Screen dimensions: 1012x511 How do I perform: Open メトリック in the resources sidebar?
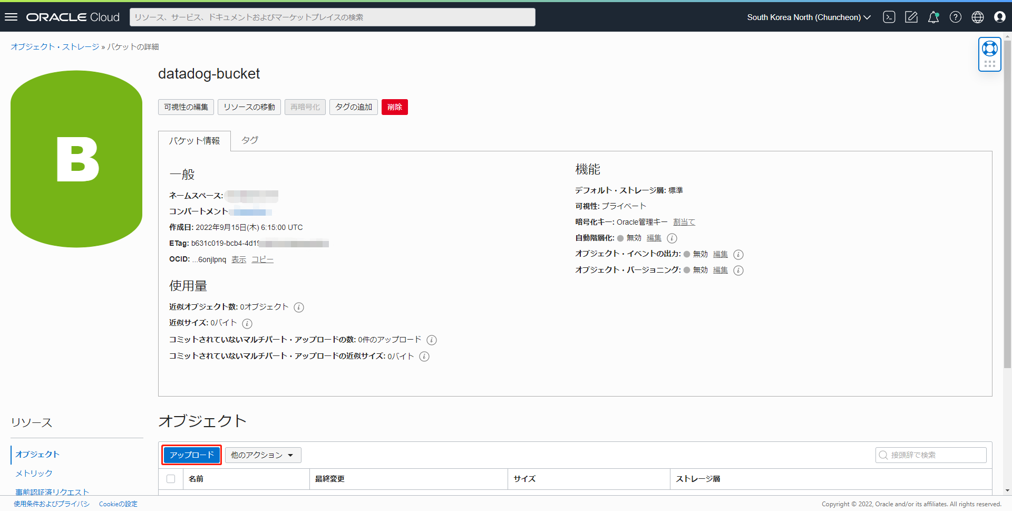34,473
